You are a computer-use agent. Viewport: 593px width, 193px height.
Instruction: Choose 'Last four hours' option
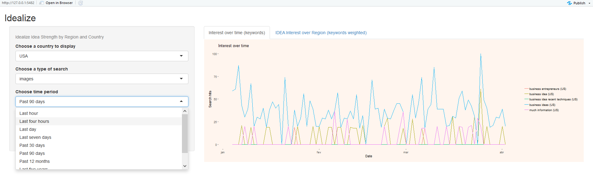34,121
